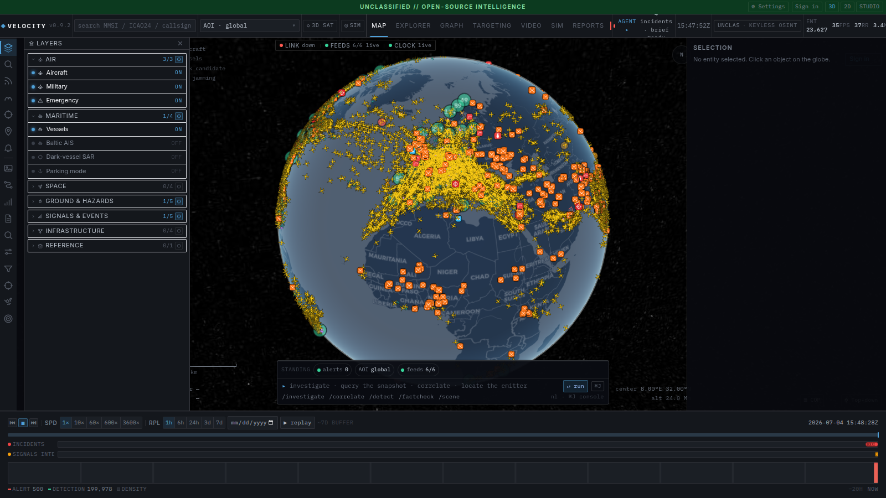Toggle all SPACE layers target icon

pos(179,186)
